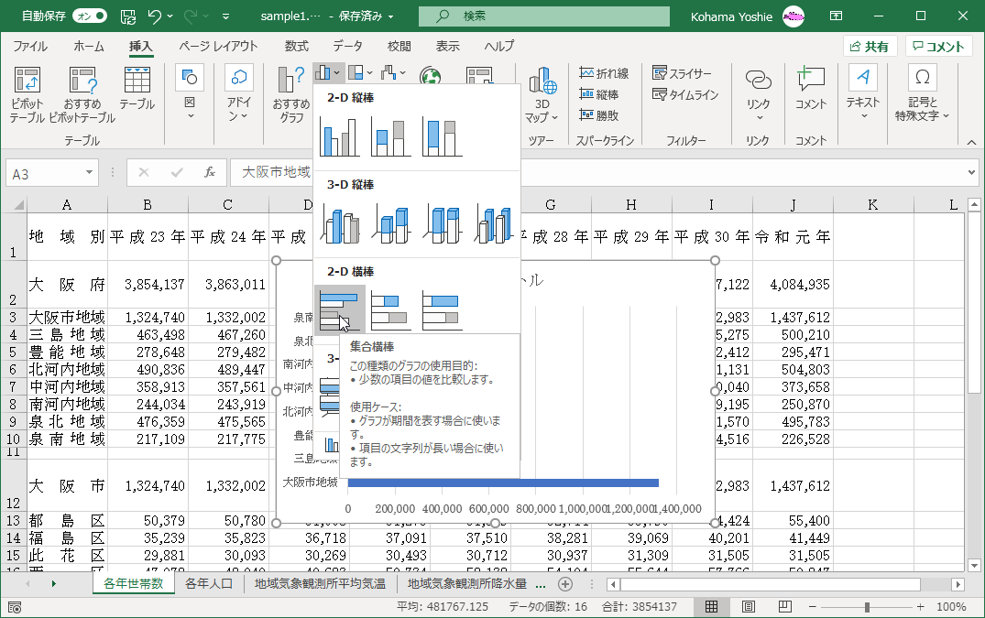Select the 2-D clustered column chart

click(x=340, y=136)
